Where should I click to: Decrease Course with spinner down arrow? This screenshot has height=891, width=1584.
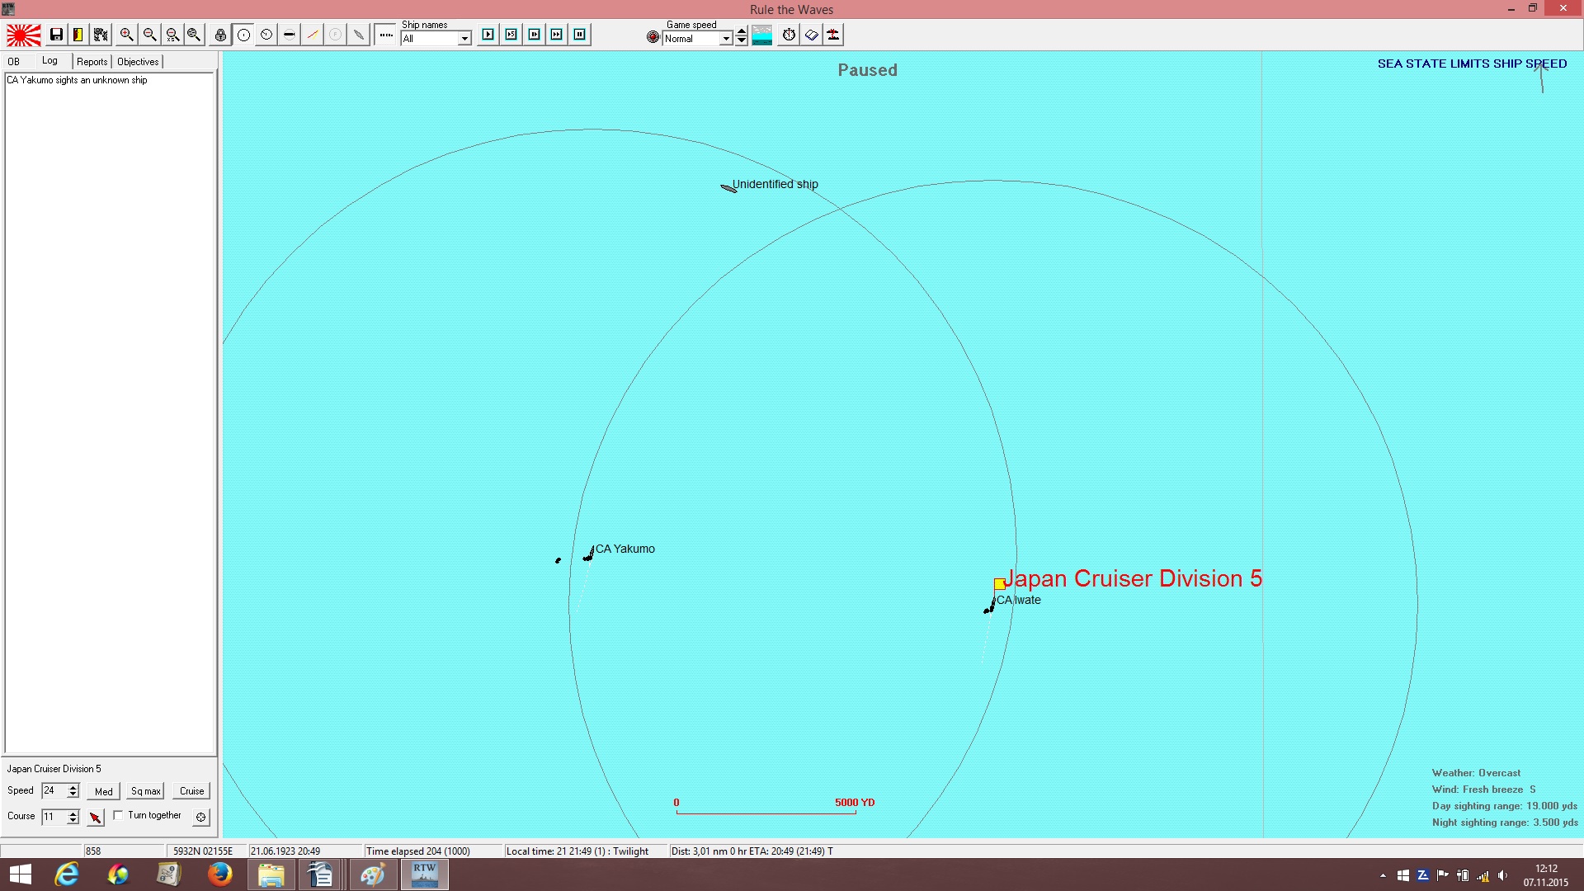coord(73,821)
